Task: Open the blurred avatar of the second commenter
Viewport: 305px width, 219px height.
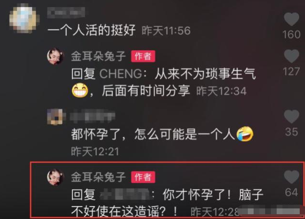Action: coord(55,117)
